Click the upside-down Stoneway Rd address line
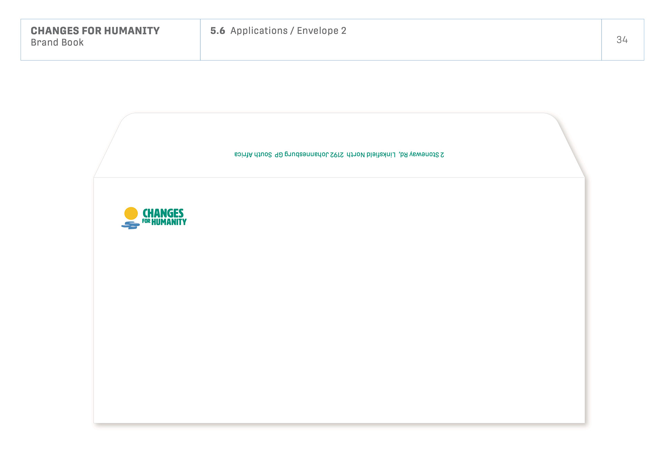This screenshot has height=469, width=663. point(339,154)
